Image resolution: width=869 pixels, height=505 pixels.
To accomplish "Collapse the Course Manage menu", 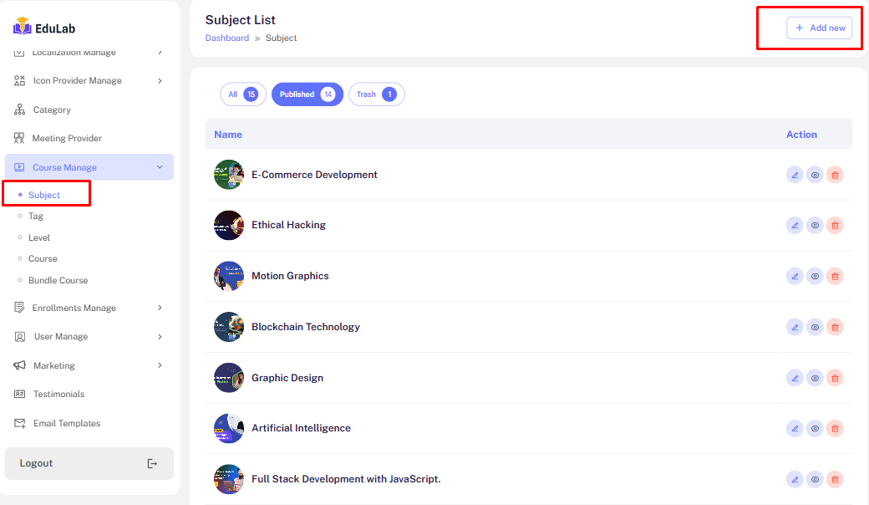I will coord(160,167).
